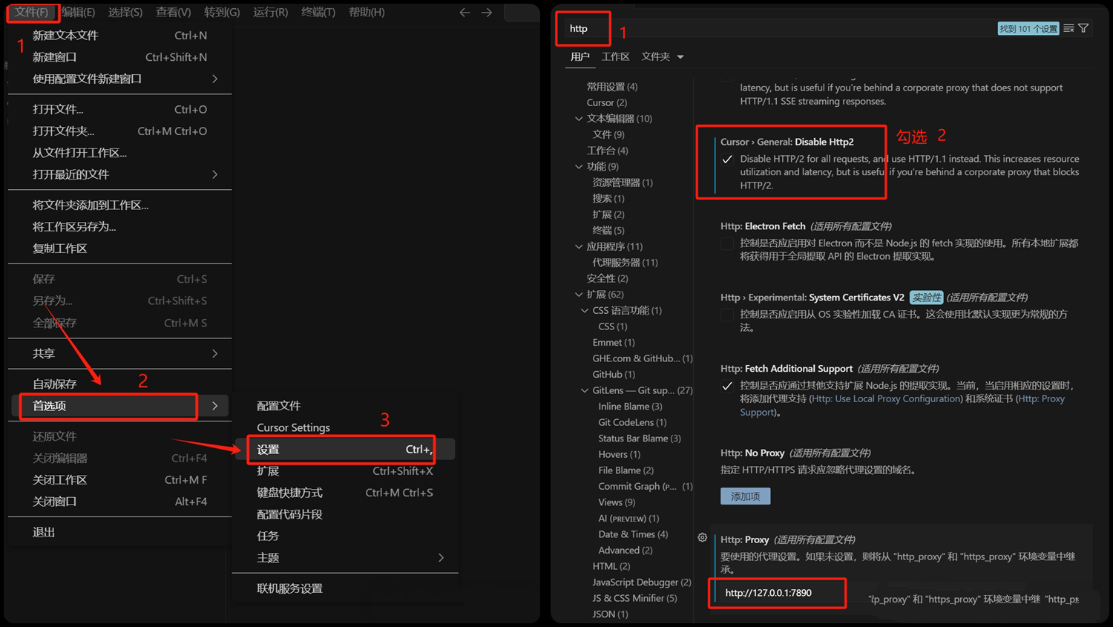Toggle the Fetch Additional Support checkbox
The image size is (1113, 627).
727,386
